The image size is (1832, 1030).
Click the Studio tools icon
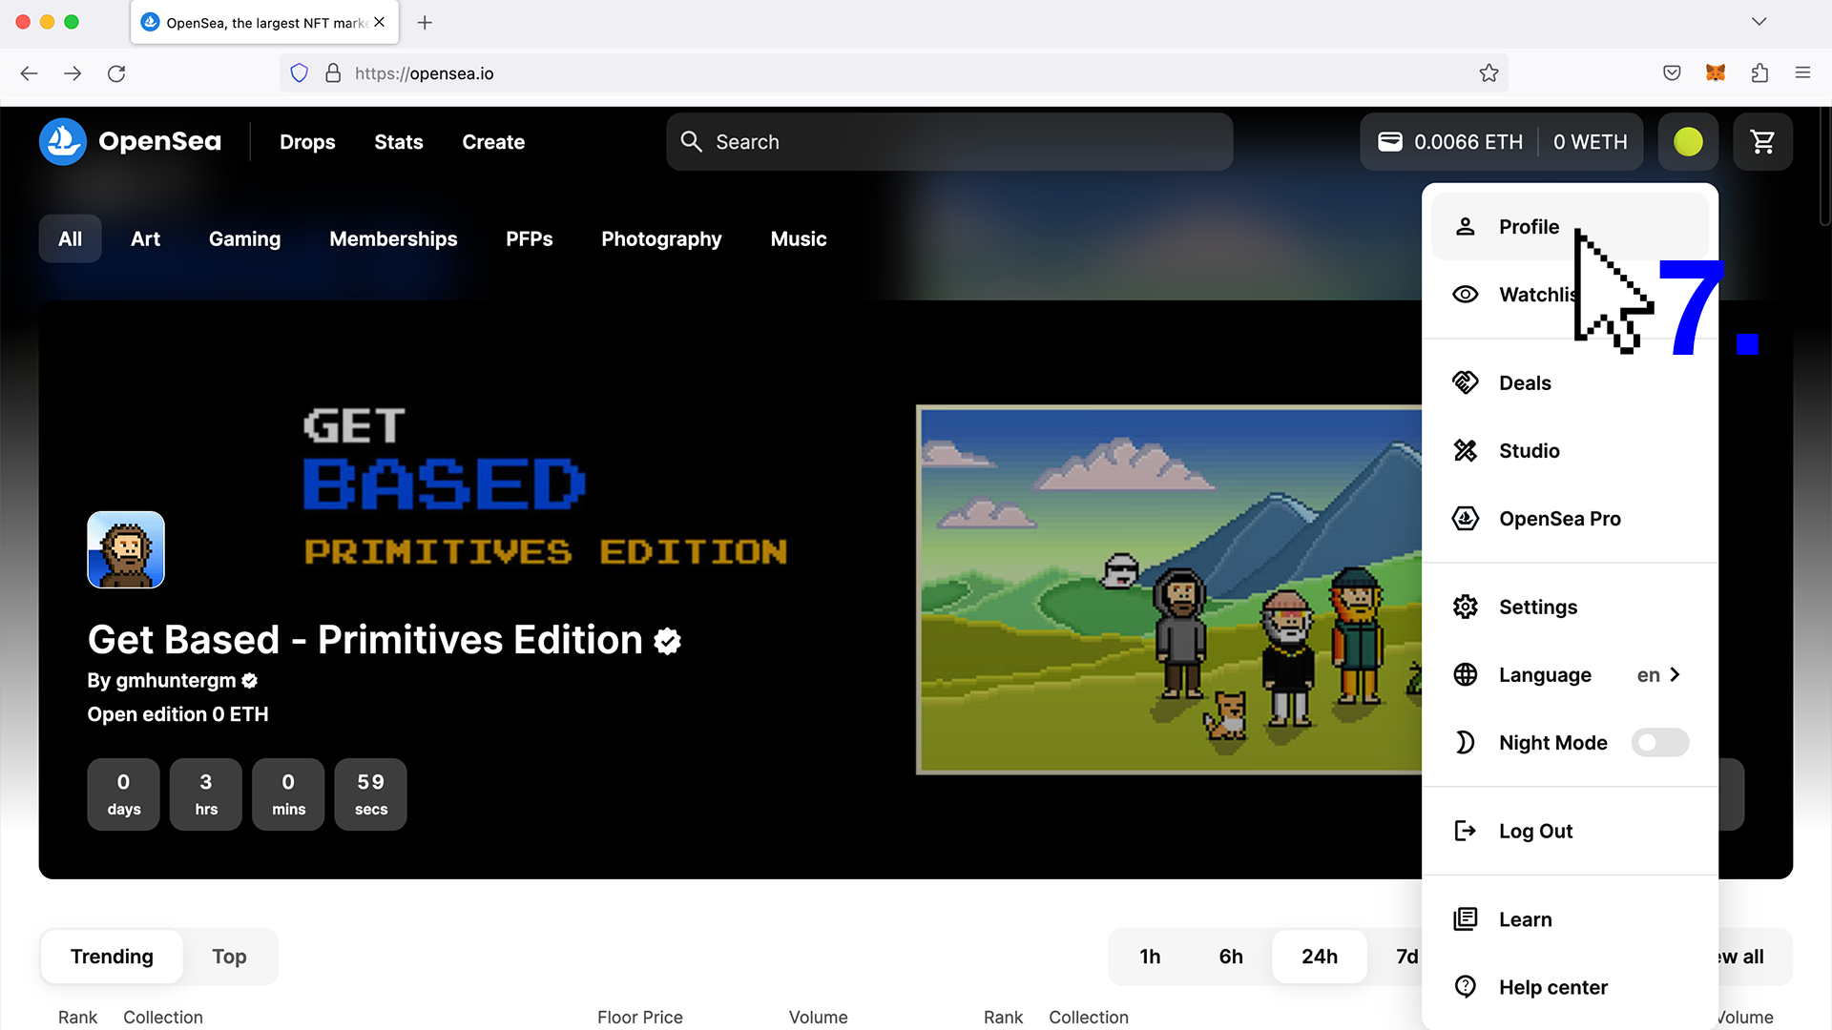coord(1466,451)
